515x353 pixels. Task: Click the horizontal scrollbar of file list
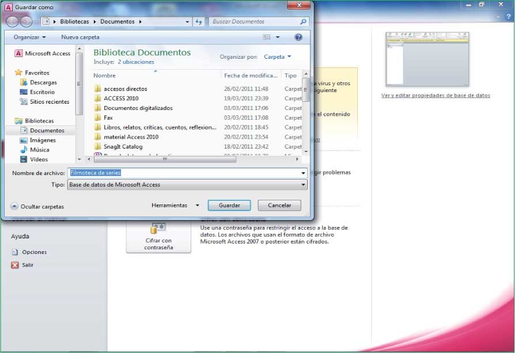click(x=165, y=160)
